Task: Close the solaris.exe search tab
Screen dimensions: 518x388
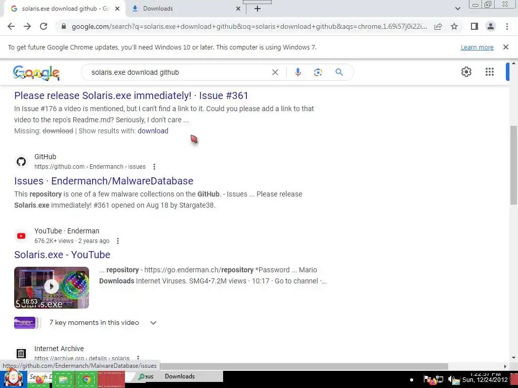Action: [117, 9]
